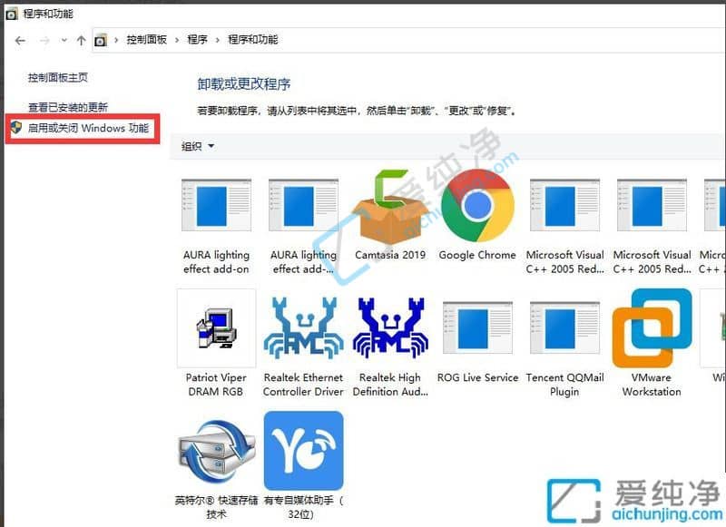Viewport: 726px width, 527px height.
Task: Click the Forward arrow in navigation bar
Action: pos(44,41)
